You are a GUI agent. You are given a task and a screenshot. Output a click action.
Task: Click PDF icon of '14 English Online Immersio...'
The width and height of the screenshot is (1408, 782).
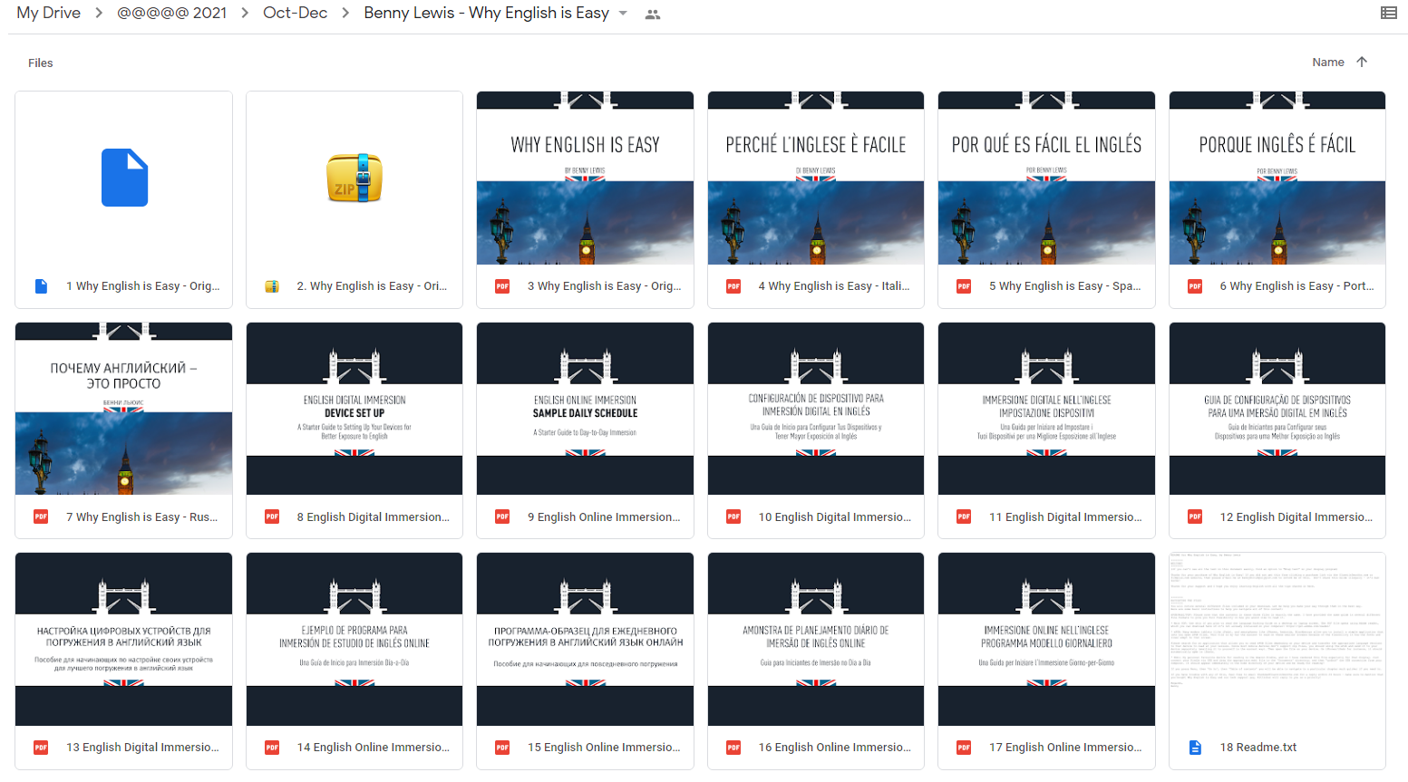pyautogui.click(x=272, y=748)
